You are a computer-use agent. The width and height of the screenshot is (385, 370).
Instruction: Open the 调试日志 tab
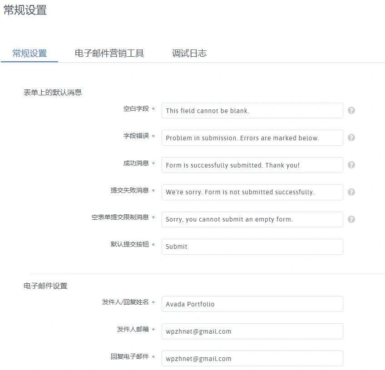point(189,53)
